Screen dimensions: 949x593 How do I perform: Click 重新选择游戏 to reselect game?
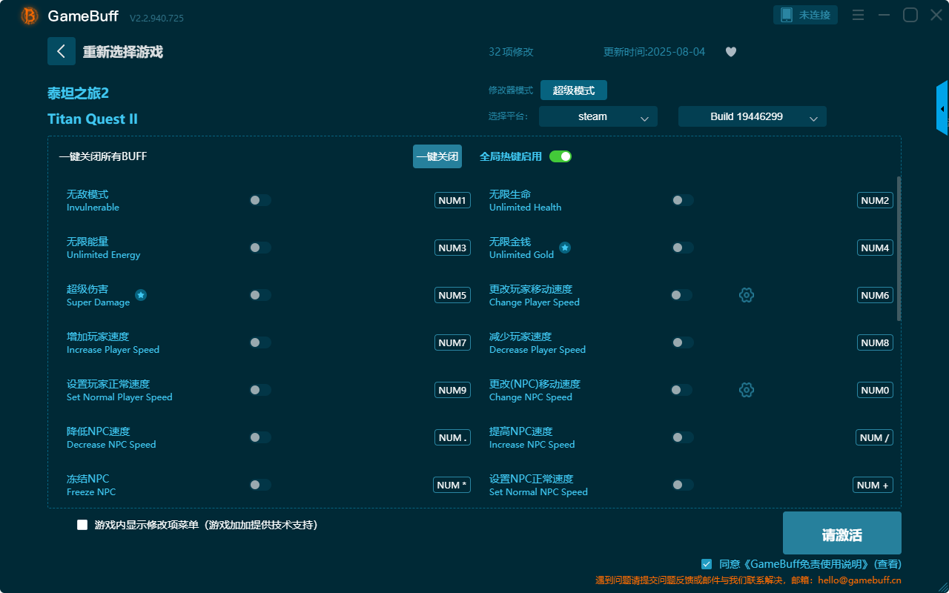pyautogui.click(x=123, y=52)
